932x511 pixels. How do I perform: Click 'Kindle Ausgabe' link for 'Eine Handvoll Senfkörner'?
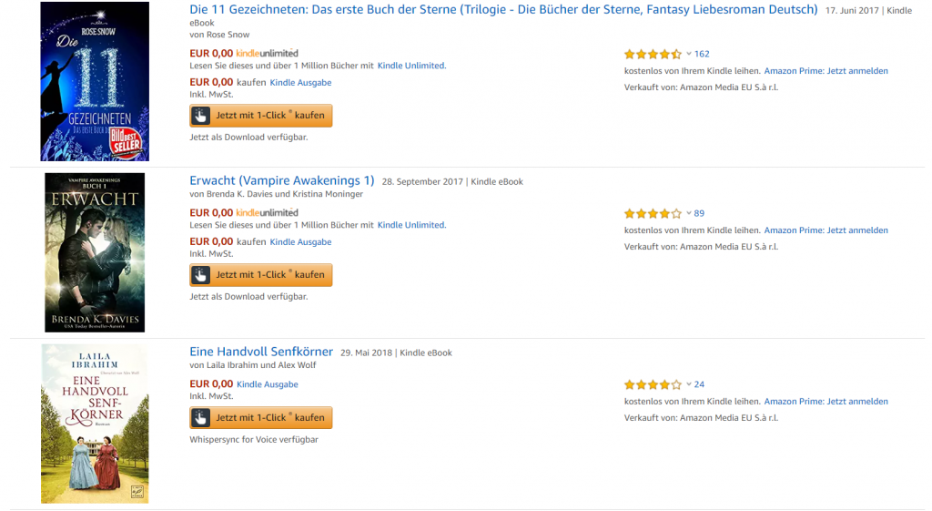268,384
